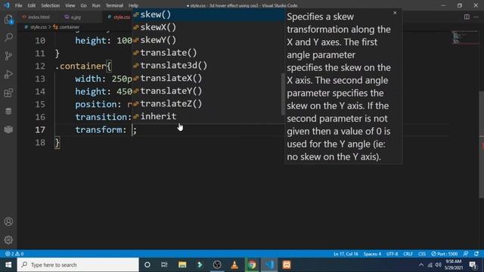The height and width of the screenshot is (272, 484).
Task: Open the Manage gear menu
Action: [8, 240]
